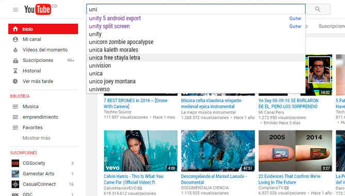Open the CasualConnect subscription
The image size is (345, 196).
pyautogui.click(x=39, y=184)
